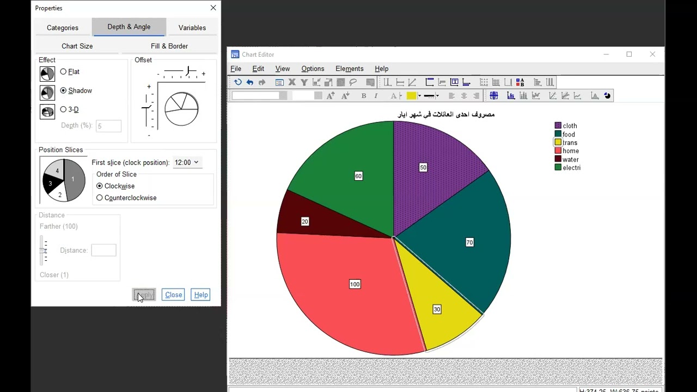Open the line style dropdown arrow
Viewport: 697px width, 392px height.
437,96
